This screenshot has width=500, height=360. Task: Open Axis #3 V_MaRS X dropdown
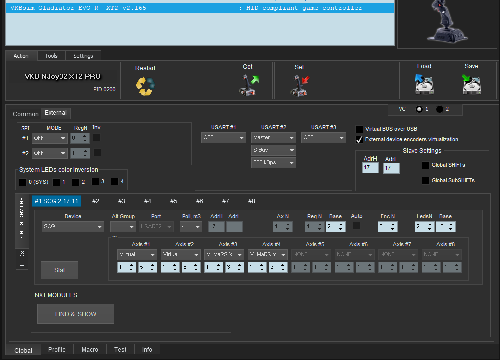(224, 255)
